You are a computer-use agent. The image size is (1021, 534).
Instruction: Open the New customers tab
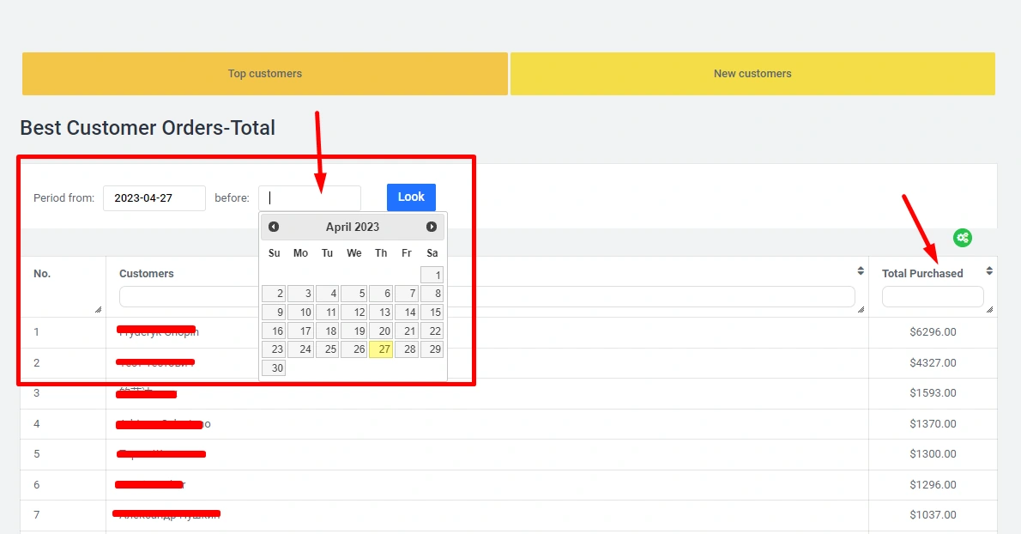pos(752,74)
